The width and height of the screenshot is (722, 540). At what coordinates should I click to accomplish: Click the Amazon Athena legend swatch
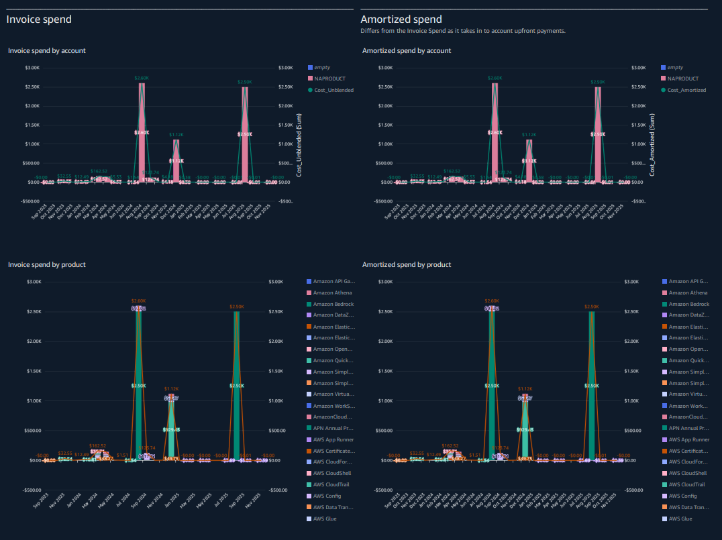(308, 292)
